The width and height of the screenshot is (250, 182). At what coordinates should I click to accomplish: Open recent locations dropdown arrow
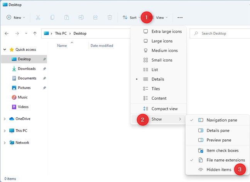click(26, 33)
